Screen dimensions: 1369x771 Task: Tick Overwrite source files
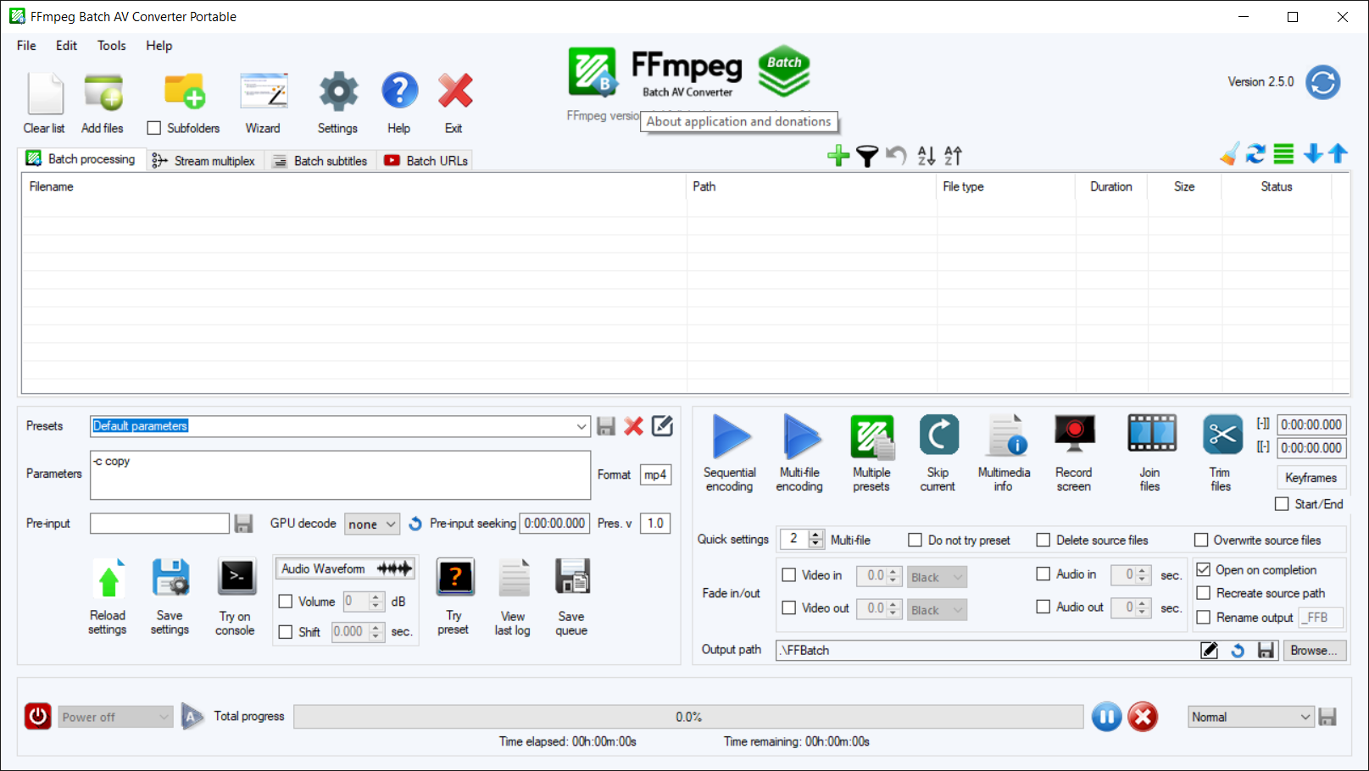coord(1201,540)
